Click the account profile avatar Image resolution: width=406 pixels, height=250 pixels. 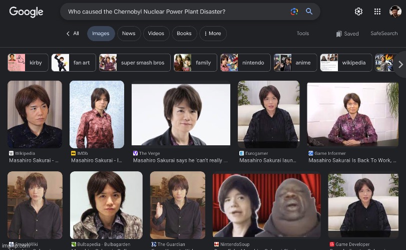(x=395, y=12)
